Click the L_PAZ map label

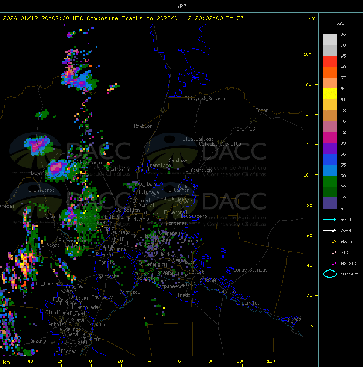[295, 320]
